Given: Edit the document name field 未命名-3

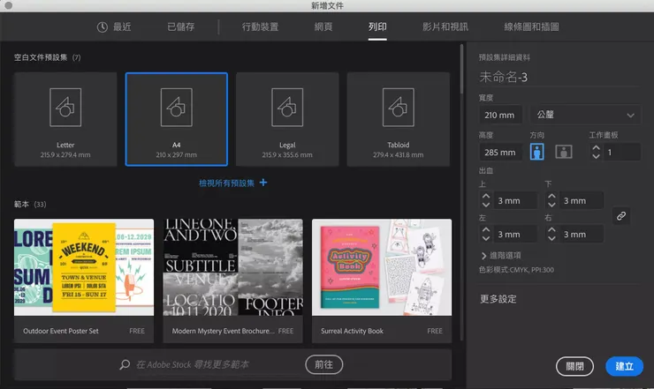Looking at the screenshot, I should tap(559, 77).
